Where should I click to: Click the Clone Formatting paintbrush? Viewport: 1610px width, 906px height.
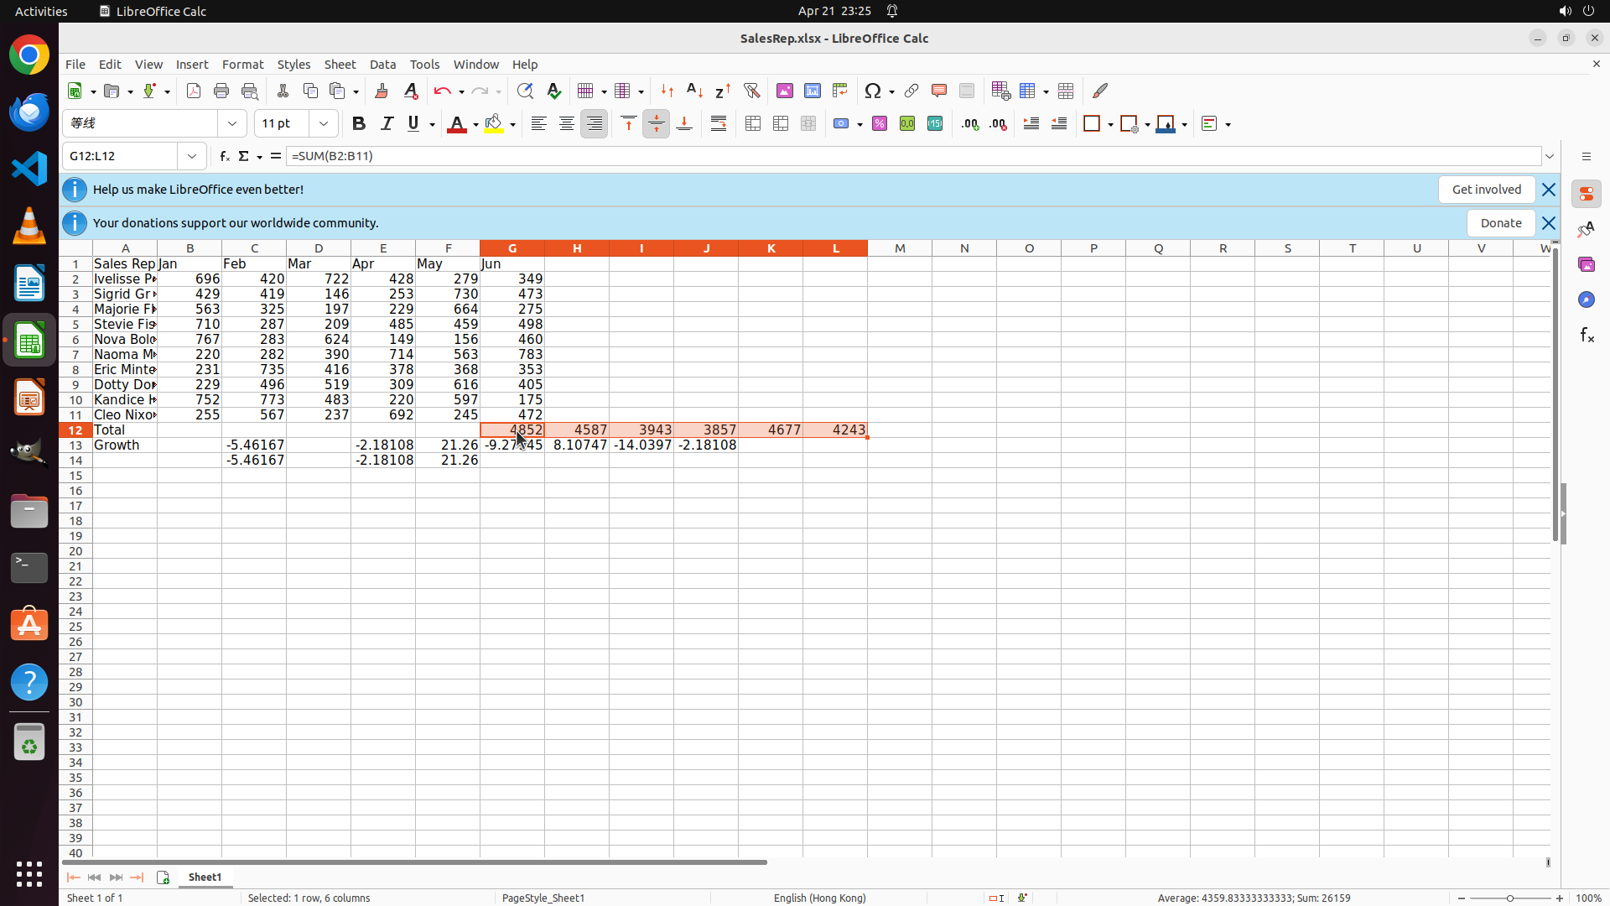[x=382, y=91]
